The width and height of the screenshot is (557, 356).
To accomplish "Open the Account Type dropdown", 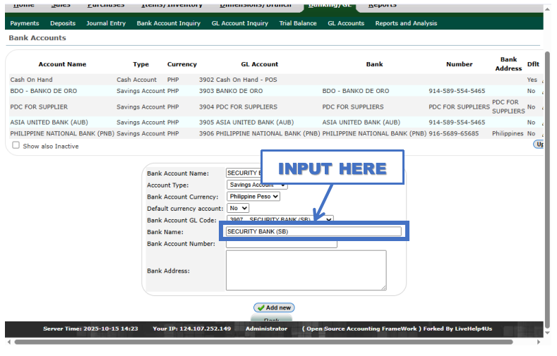I will click(x=257, y=185).
